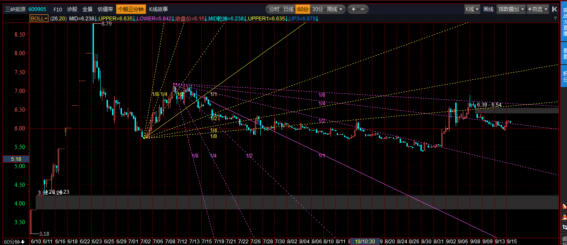Open the red alarm bell icon in the sidebar
Viewport: 567px width, 245px height.
pos(564,206)
